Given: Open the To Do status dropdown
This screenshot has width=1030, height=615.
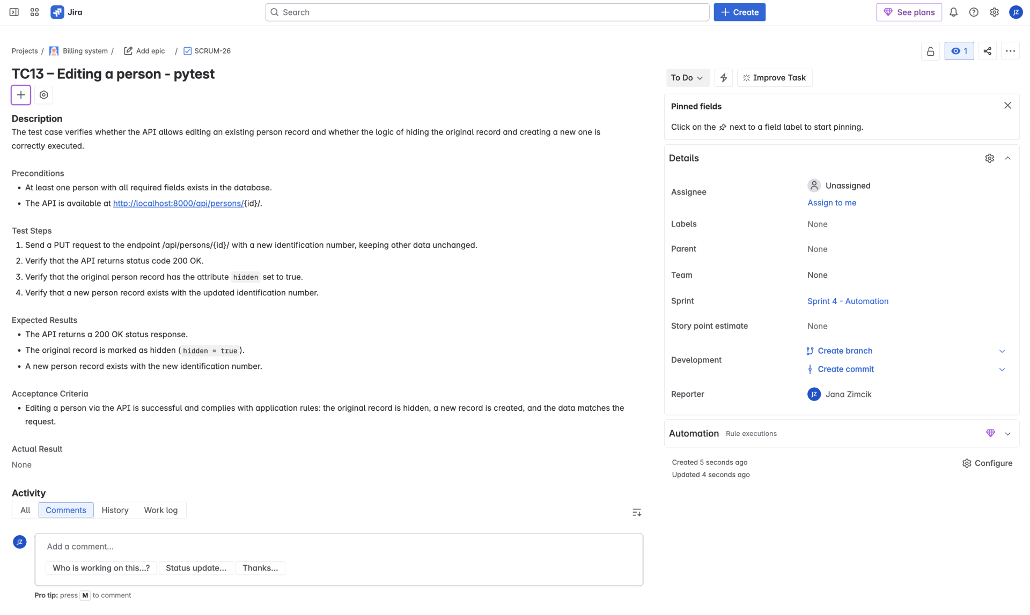Looking at the screenshot, I should pyautogui.click(x=687, y=78).
